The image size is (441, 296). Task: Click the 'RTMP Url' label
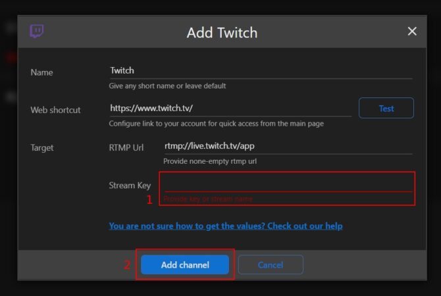126,147
